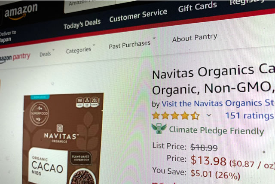Go to About Pantry
The width and height of the screenshot is (275, 184).
click(x=195, y=38)
